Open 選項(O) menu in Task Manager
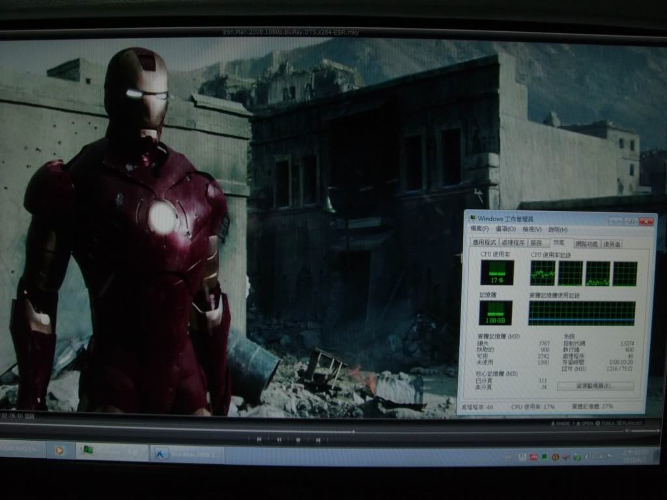The image size is (667, 500). coord(505,229)
